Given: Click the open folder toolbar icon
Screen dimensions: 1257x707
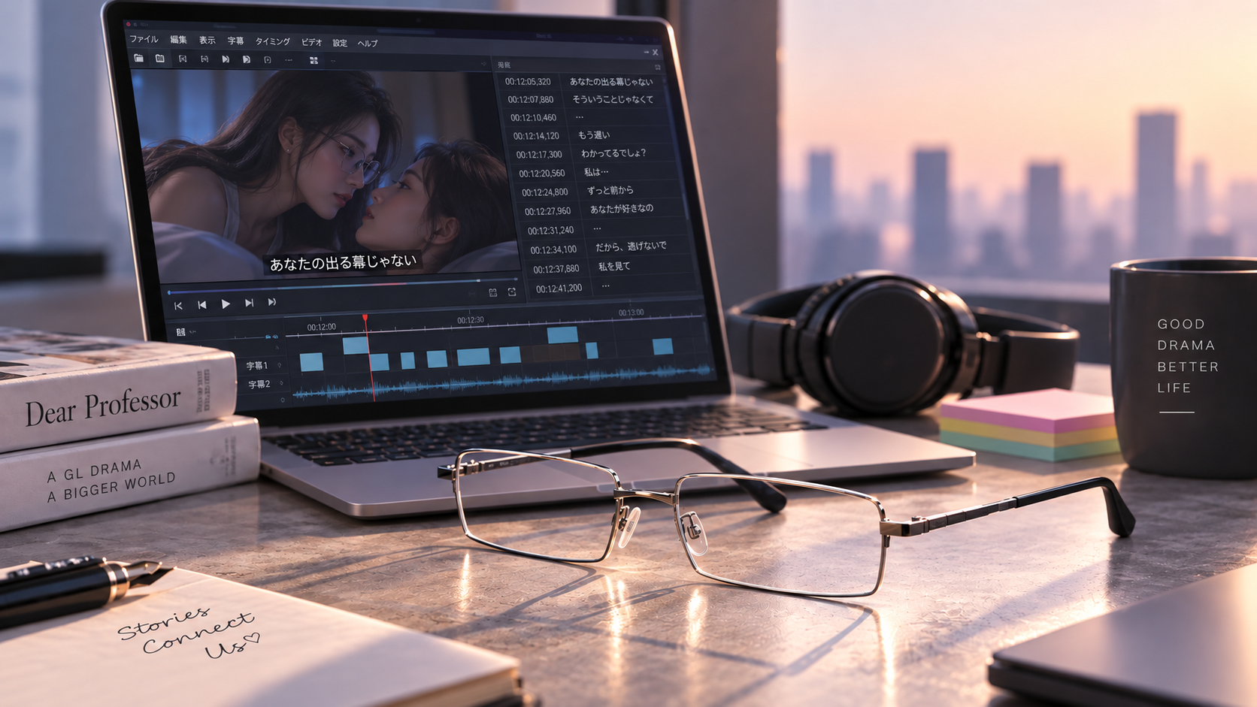Looking at the screenshot, I should 139,58.
